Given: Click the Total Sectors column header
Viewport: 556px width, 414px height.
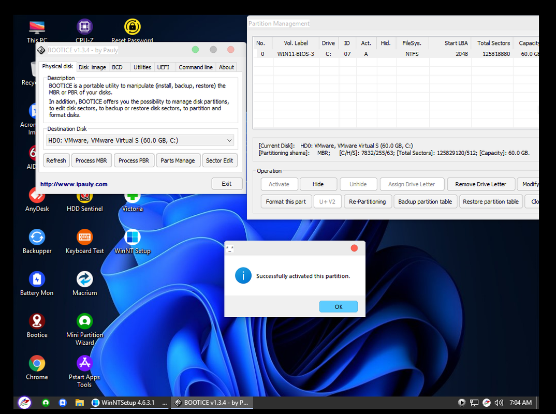Looking at the screenshot, I should (x=492, y=43).
